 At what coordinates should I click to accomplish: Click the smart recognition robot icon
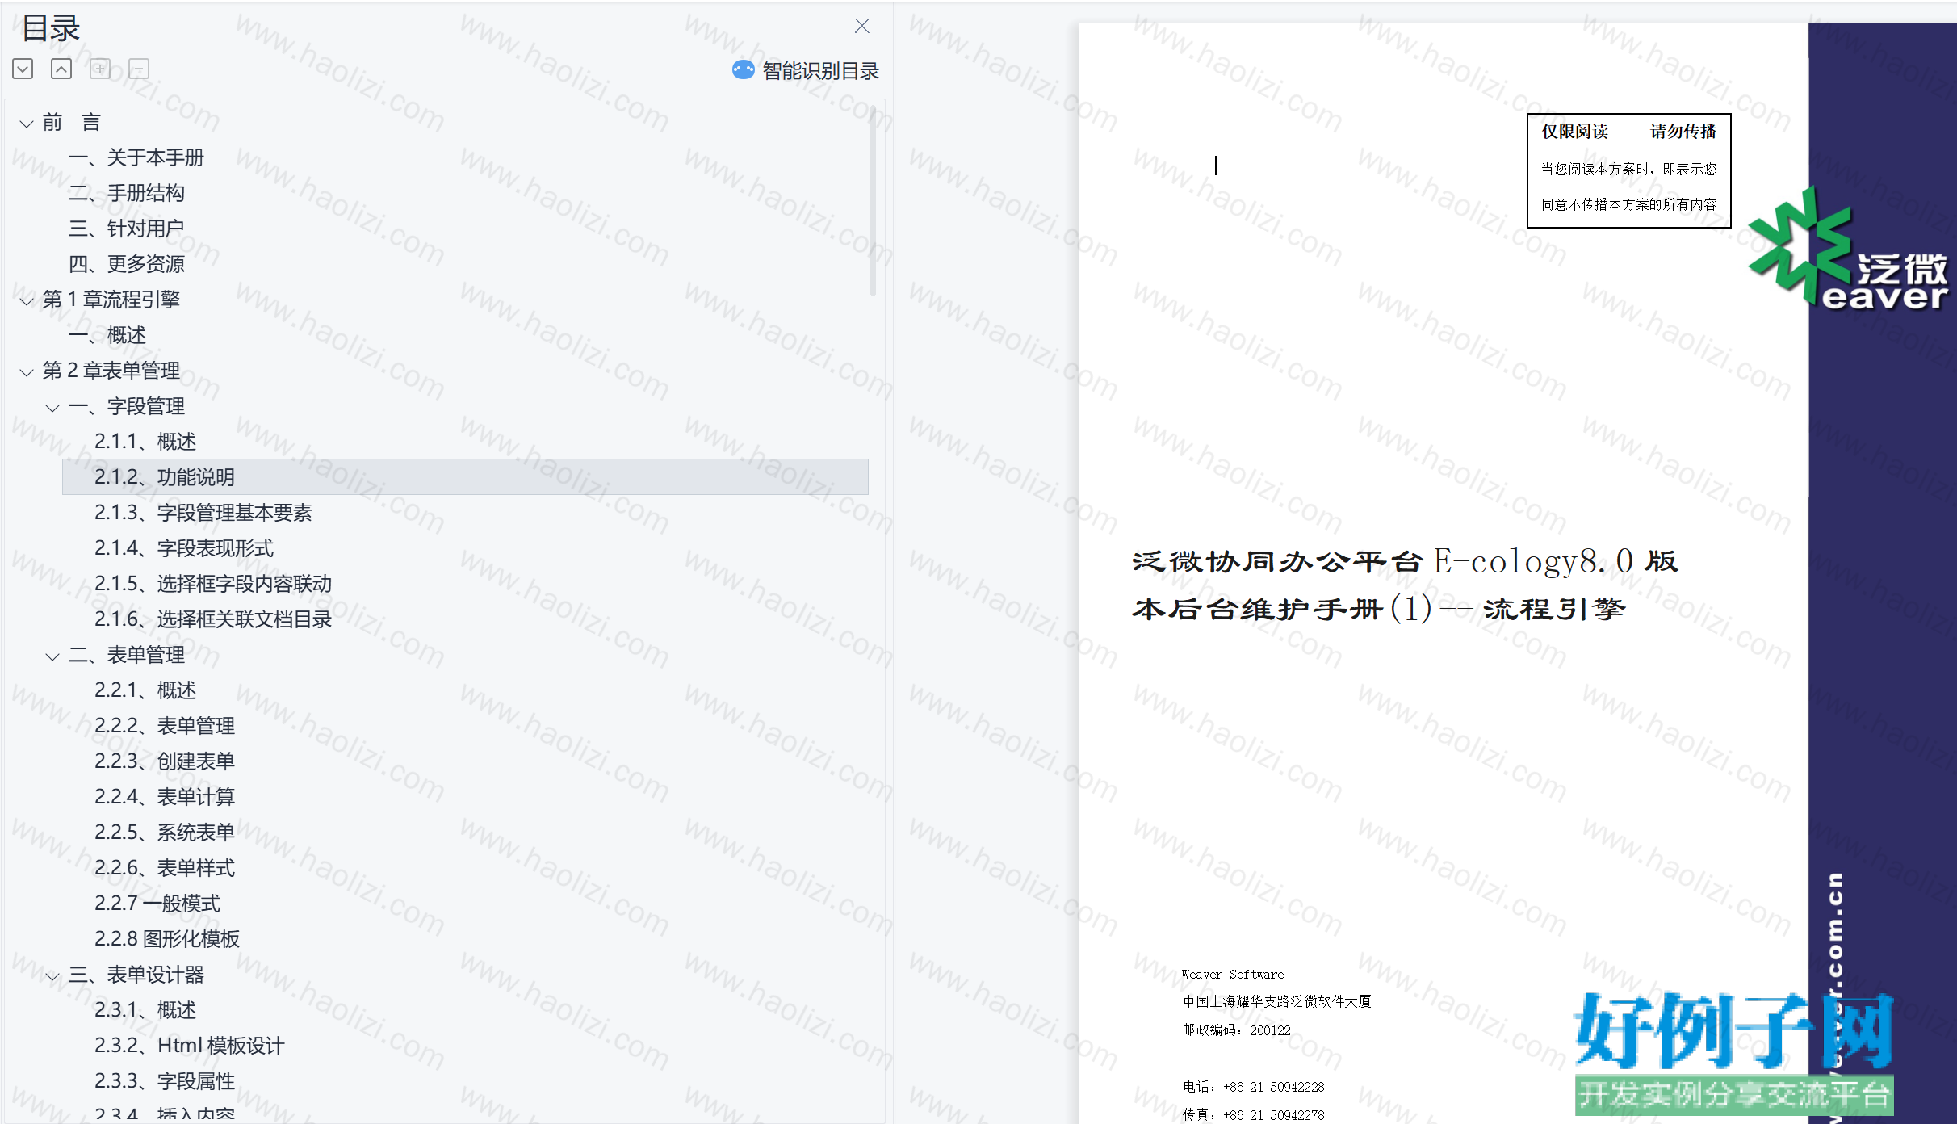coord(743,70)
